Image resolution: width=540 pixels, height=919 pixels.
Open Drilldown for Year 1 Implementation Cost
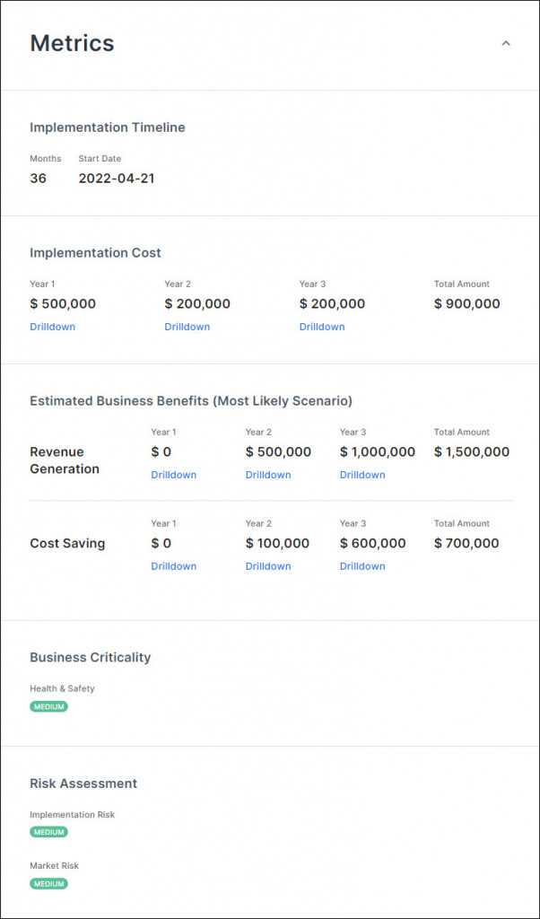tap(52, 327)
